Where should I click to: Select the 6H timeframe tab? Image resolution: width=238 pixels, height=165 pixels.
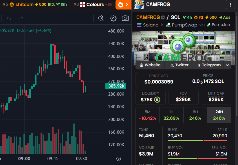[x=195, y=115]
